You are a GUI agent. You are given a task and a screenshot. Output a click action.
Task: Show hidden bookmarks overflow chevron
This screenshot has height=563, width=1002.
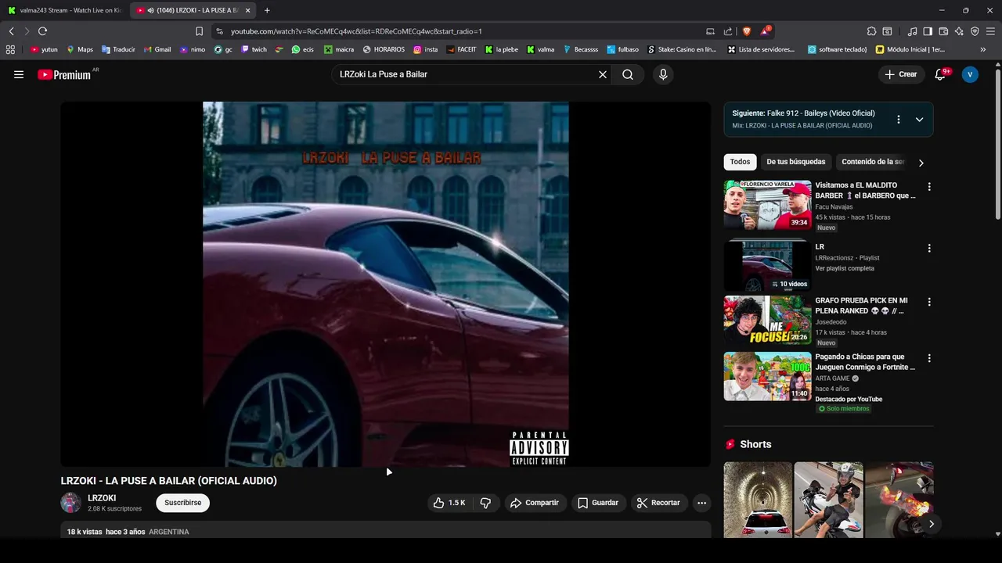coord(982,49)
